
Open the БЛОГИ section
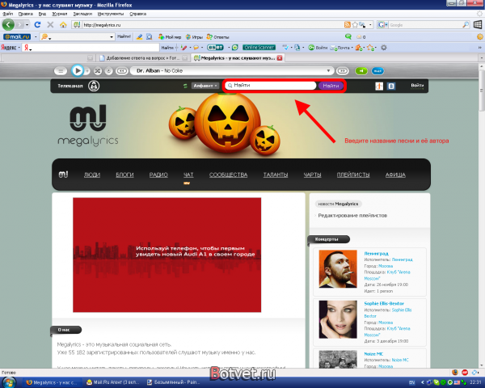124,175
